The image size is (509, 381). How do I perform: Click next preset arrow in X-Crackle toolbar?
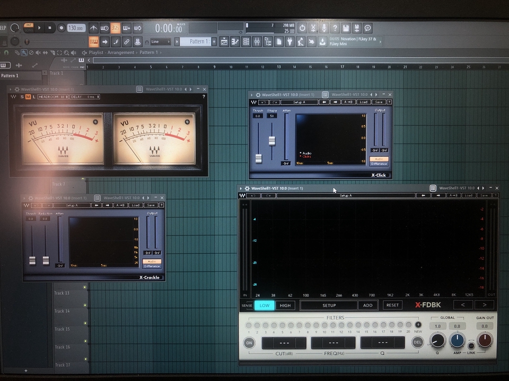[x=108, y=205]
